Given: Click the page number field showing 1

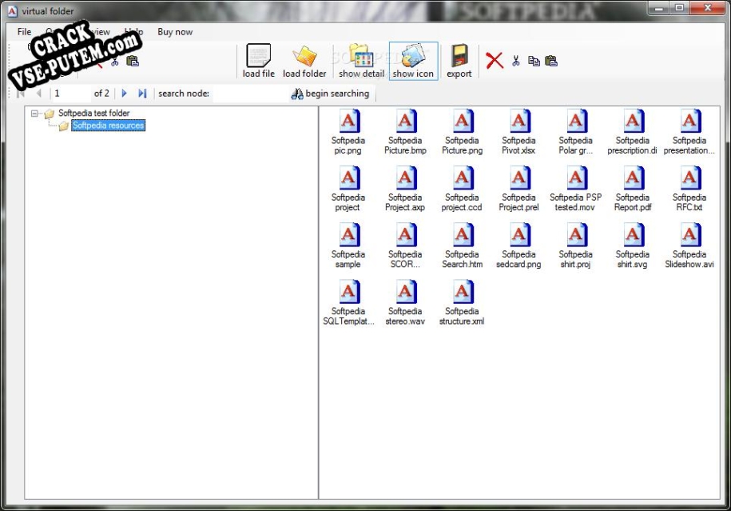Looking at the screenshot, I should click(x=71, y=94).
